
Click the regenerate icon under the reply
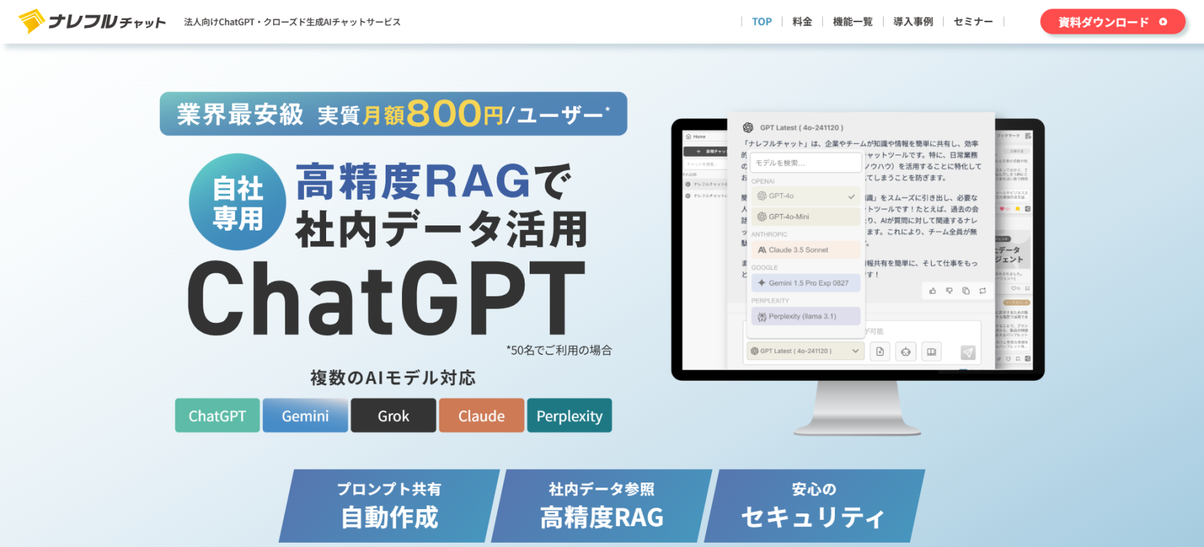coord(983,291)
